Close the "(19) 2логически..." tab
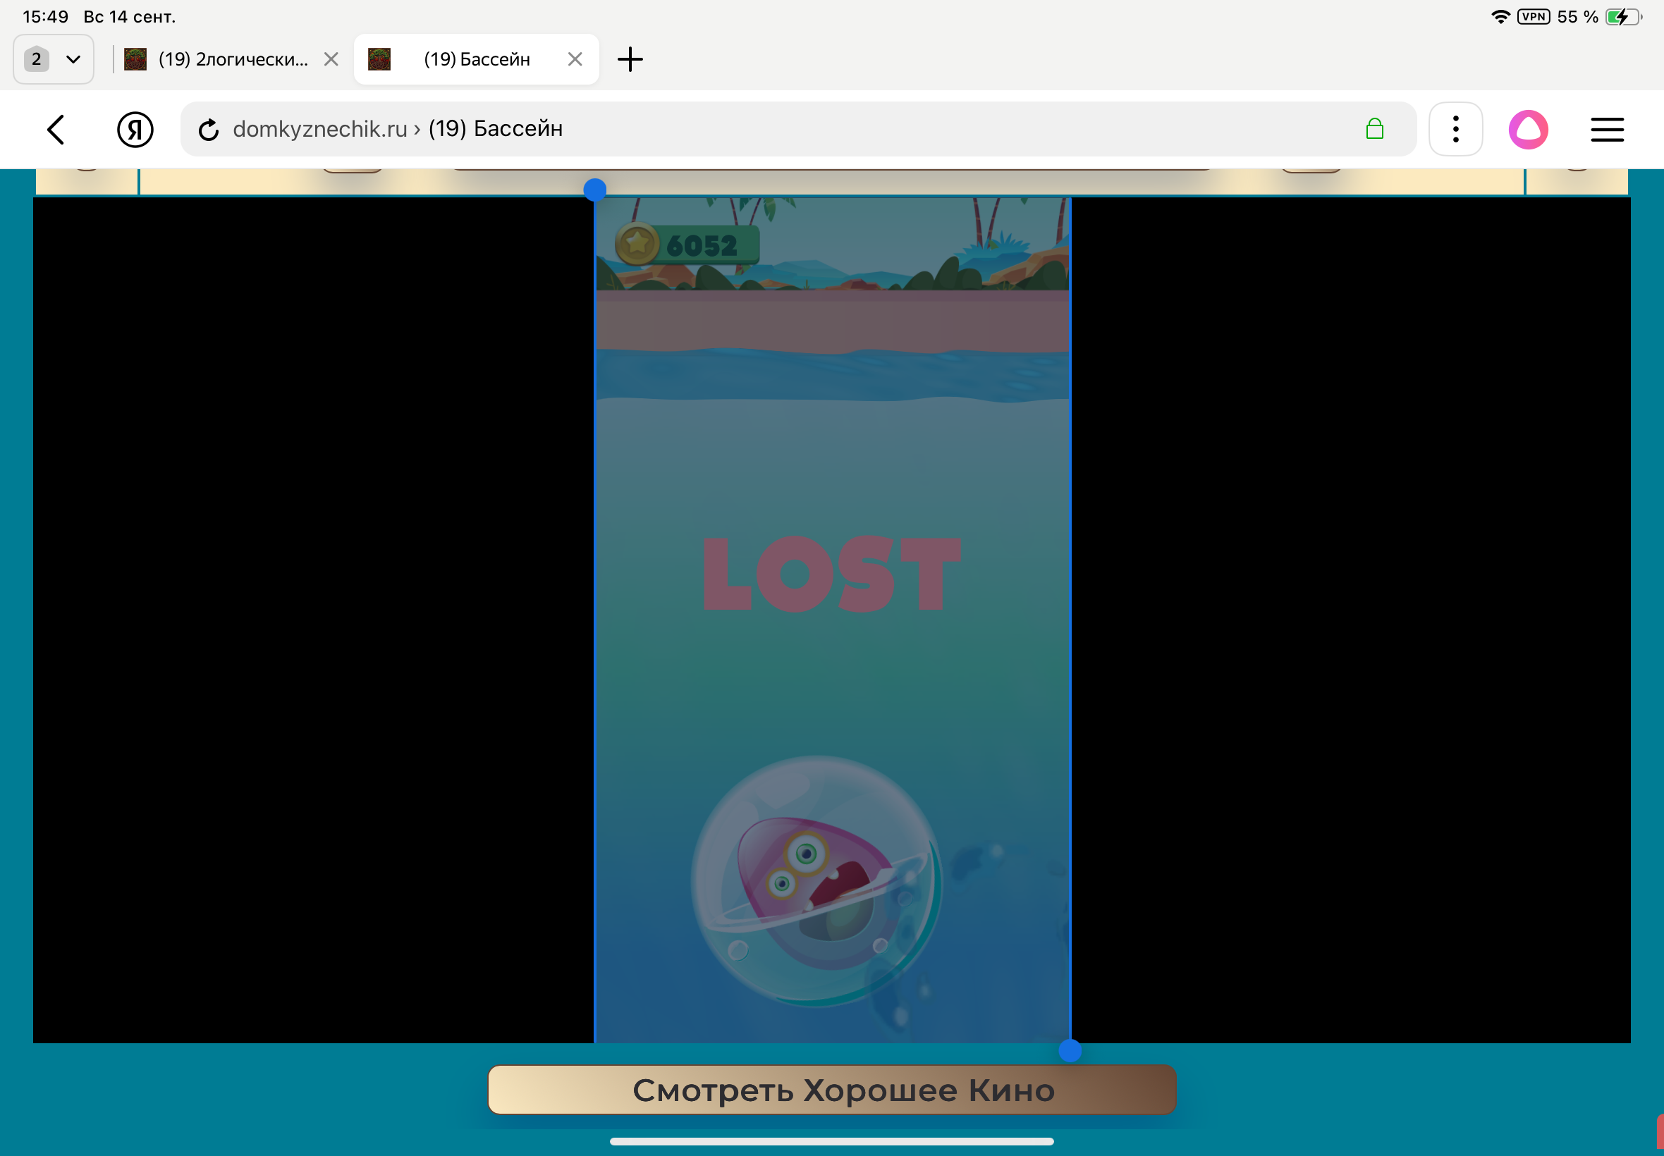 coord(331,59)
